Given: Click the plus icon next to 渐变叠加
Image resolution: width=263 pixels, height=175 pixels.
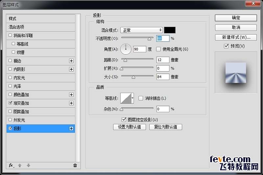Looking at the screenshot, I should [x=71, y=103].
